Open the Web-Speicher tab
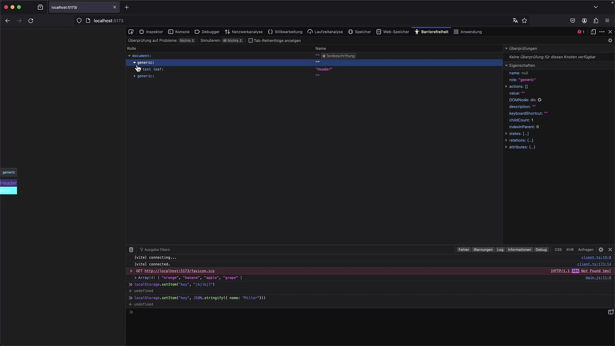 point(393,32)
